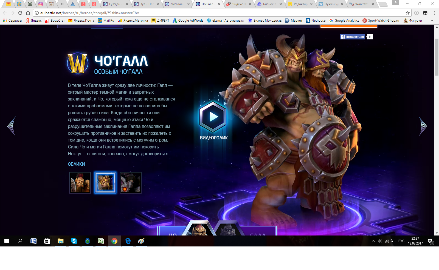The height and width of the screenshot is (270, 439).
Task: Open the Яндекс bookmark
Action: tap(34, 21)
